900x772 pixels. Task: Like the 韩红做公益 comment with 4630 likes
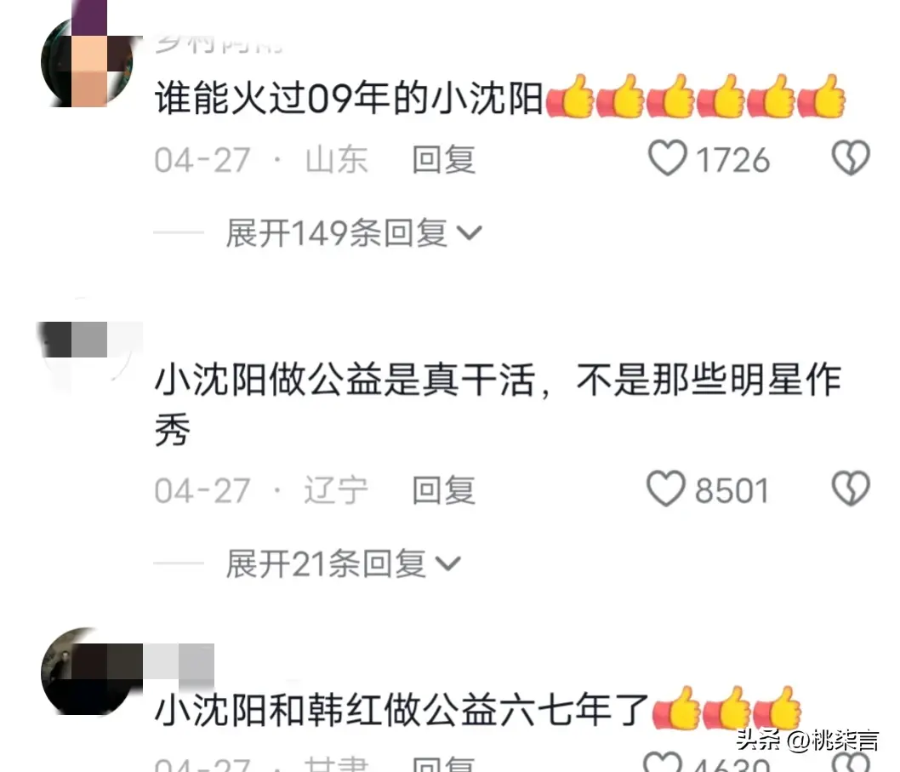coord(663,763)
